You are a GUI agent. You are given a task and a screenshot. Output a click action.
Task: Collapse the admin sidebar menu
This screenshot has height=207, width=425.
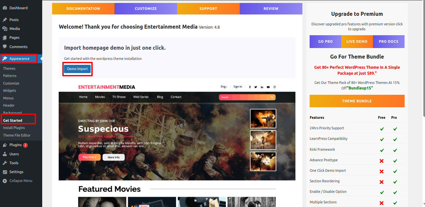[x=21, y=181]
